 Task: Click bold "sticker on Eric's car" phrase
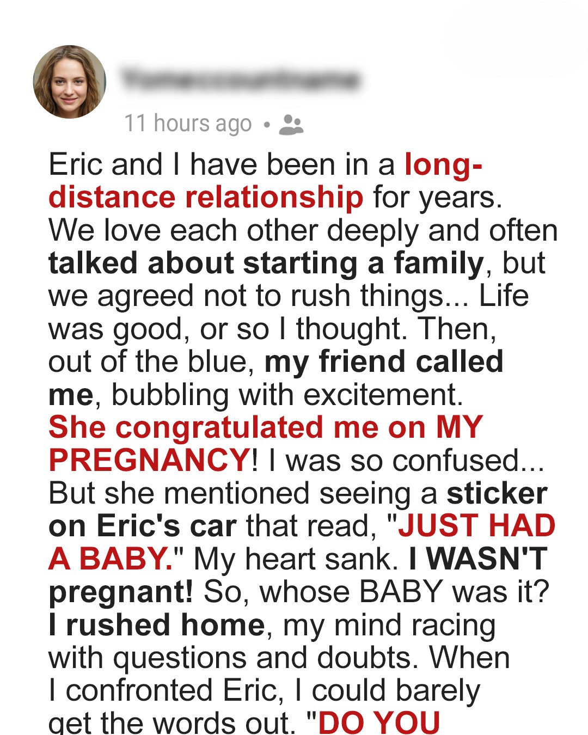(x=142, y=526)
